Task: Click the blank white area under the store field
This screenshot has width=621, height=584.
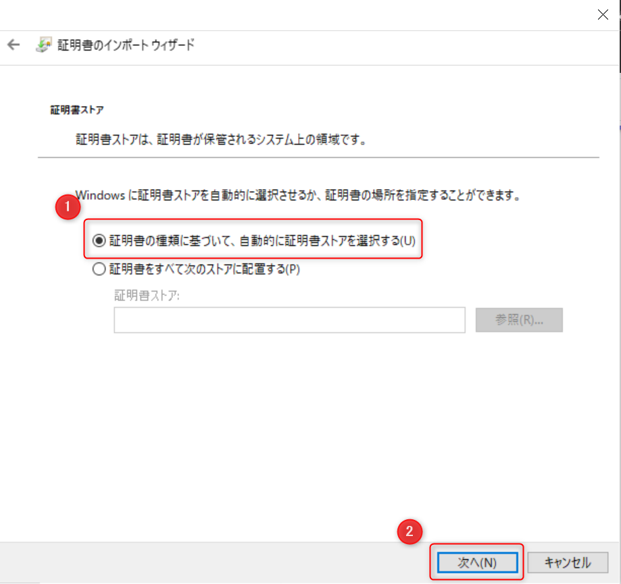Action: [x=304, y=432]
